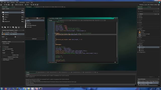This screenshot has width=161, height=90.
Task: Click the Add Event button
Action: click(x=34, y=39)
